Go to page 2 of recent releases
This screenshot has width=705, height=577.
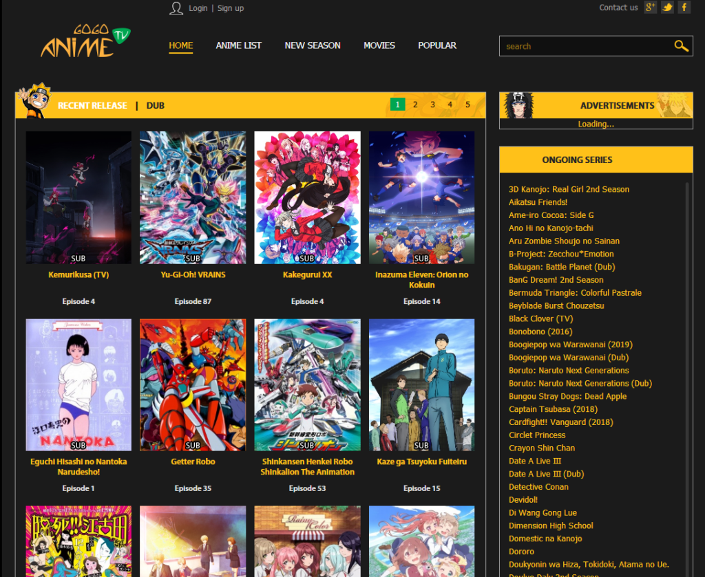tap(415, 104)
